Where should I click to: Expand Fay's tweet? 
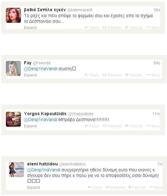30,75
